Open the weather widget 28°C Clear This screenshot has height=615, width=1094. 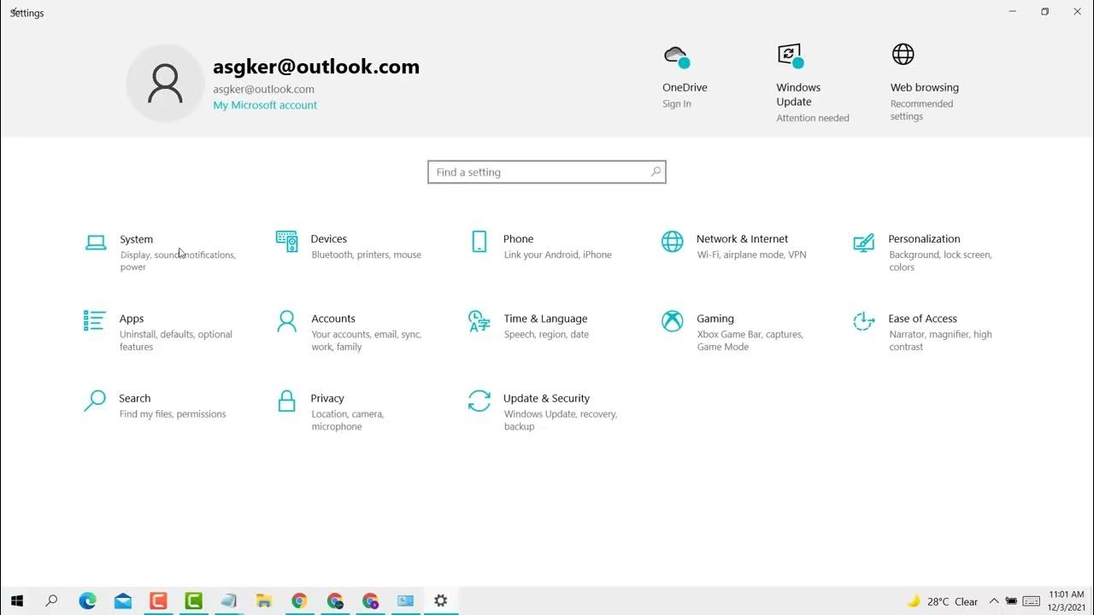(942, 601)
